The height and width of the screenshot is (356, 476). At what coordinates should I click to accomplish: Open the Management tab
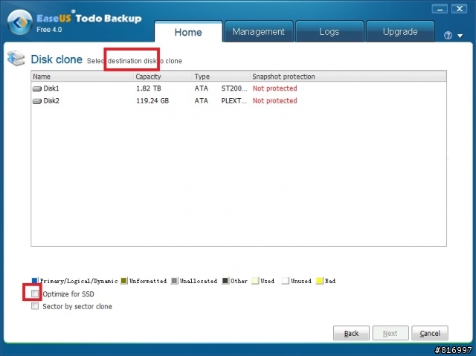pos(259,31)
